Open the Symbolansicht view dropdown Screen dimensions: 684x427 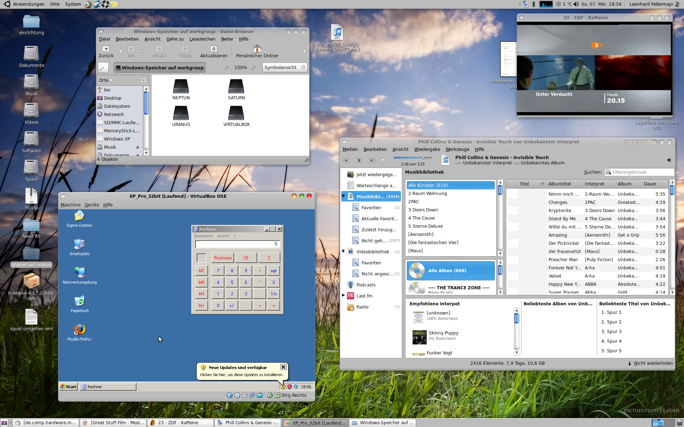pos(285,68)
